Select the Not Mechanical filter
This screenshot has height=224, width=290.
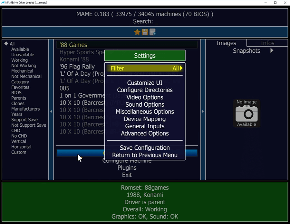[x=26, y=76]
